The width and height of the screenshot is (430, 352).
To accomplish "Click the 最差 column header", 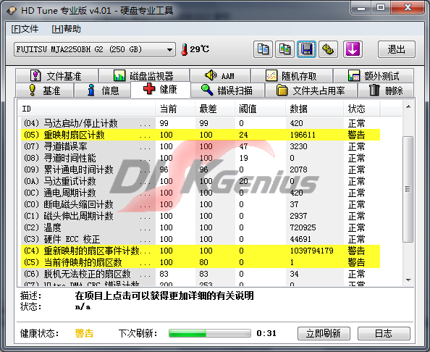I will click(x=215, y=109).
